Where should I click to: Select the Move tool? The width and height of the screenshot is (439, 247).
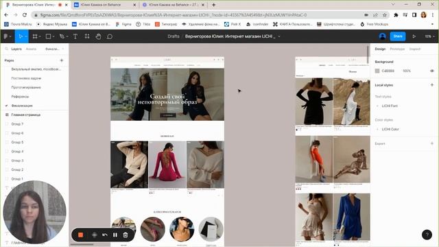(20, 36)
